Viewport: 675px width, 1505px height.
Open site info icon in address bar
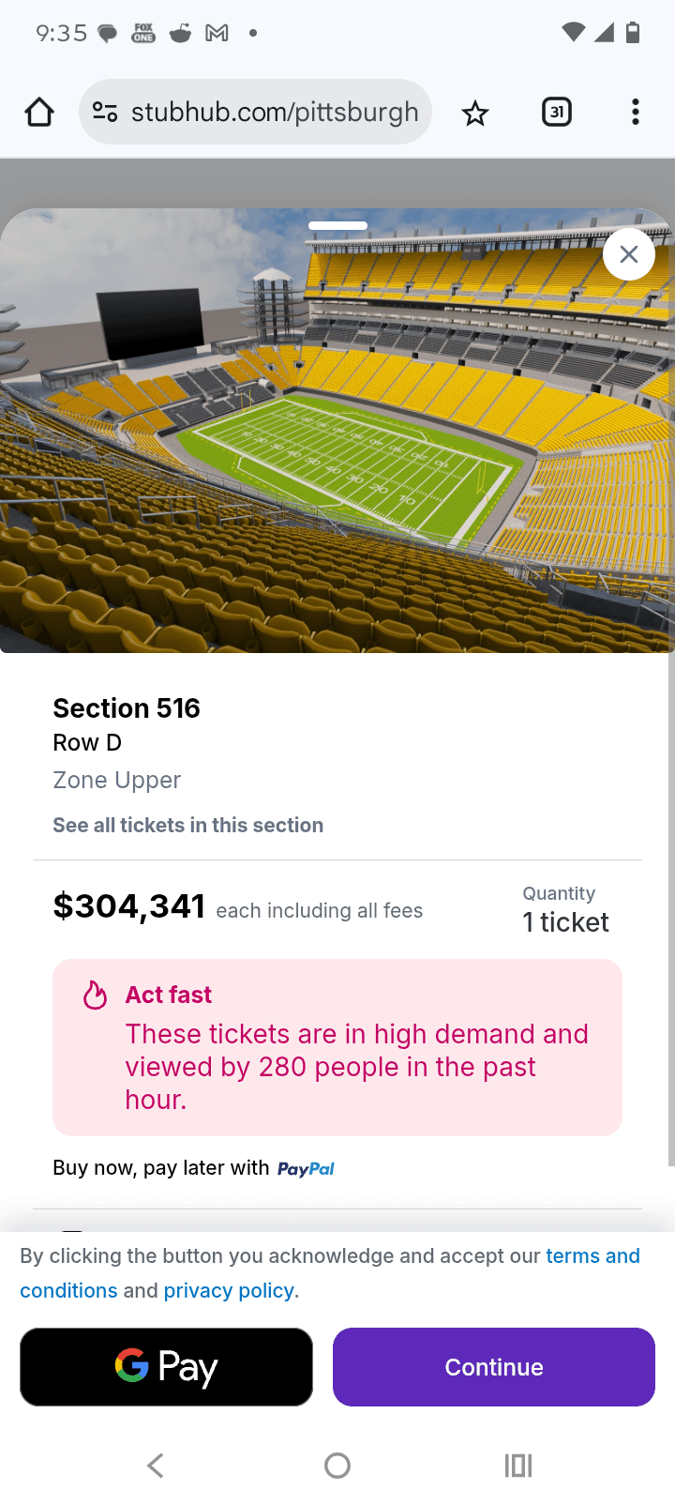click(x=105, y=113)
